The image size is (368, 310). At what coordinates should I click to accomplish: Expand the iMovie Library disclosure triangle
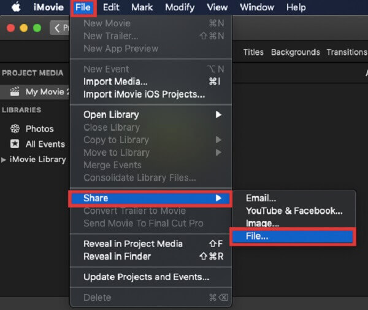click(x=4, y=160)
